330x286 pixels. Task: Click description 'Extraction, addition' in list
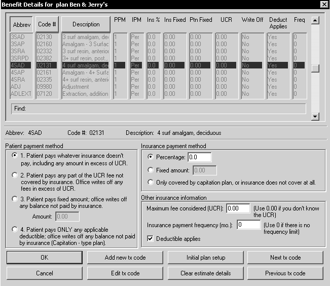[x=86, y=94]
